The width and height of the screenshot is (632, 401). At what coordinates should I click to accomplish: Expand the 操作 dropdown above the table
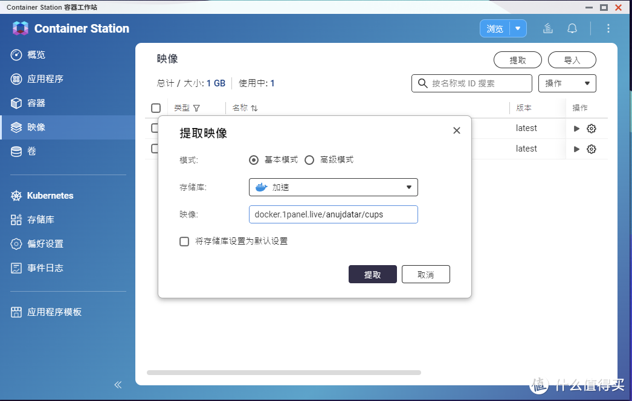point(566,83)
